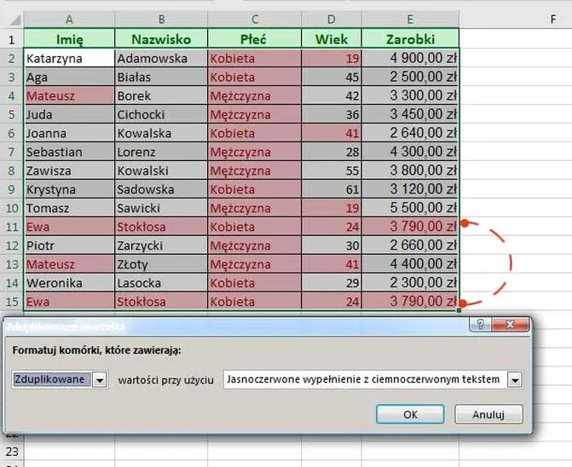Select the salary cell 2 660,00 zł

410,245
